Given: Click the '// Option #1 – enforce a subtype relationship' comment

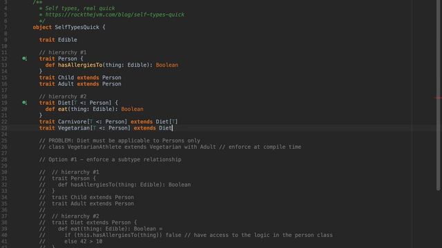Looking at the screenshot, I should [110, 160].
